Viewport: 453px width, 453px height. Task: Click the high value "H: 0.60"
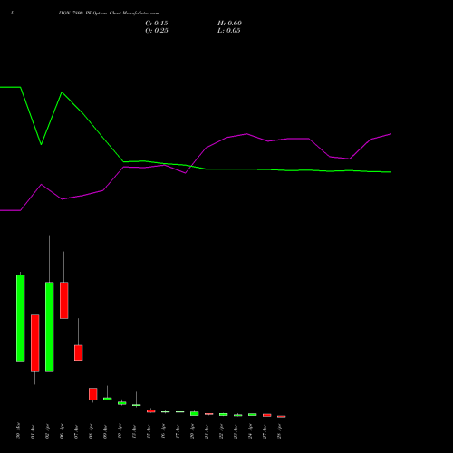(229, 24)
